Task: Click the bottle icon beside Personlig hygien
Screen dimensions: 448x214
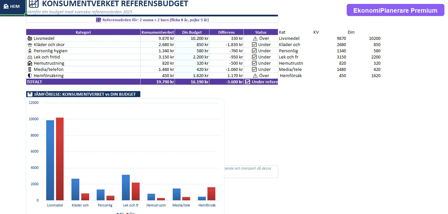Action: click(x=30, y=51)
